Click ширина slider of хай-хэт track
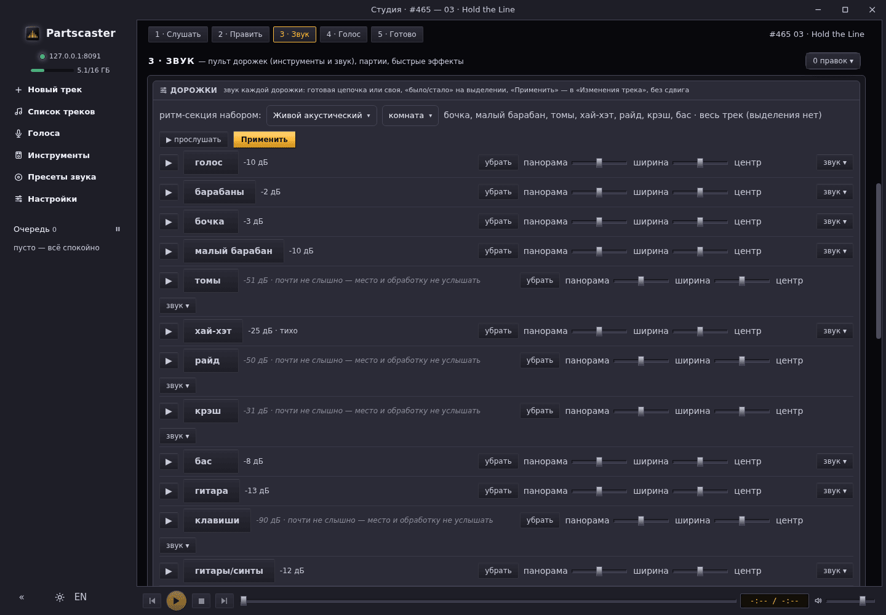This screenshot has width=886, height=615. pyautogui.click(x=700, y=331)
